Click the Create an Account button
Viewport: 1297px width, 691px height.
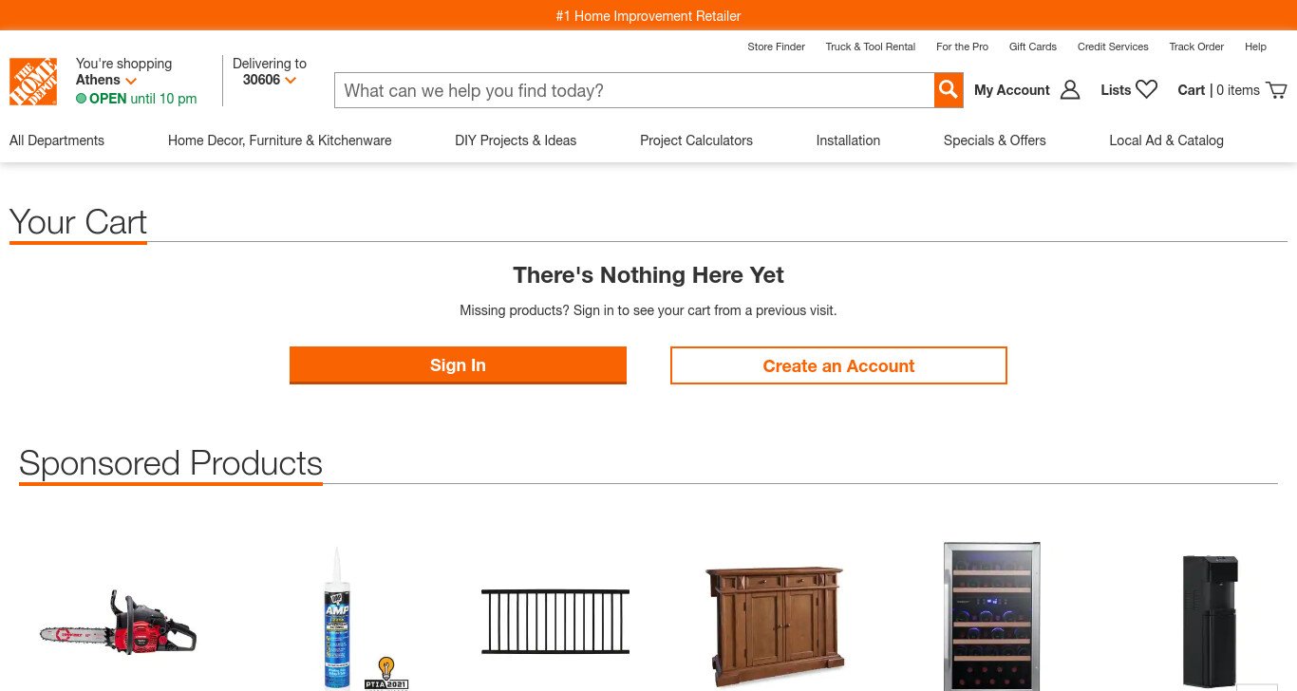click(x=838, y=365)
